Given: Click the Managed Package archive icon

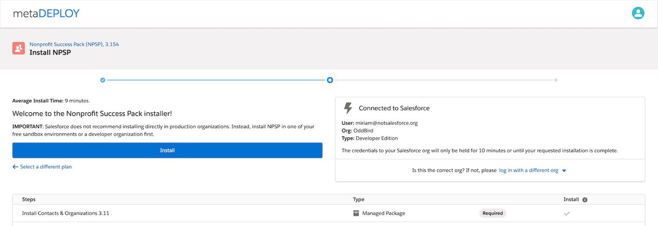Looking at the screenshot, I should [356, 213].
